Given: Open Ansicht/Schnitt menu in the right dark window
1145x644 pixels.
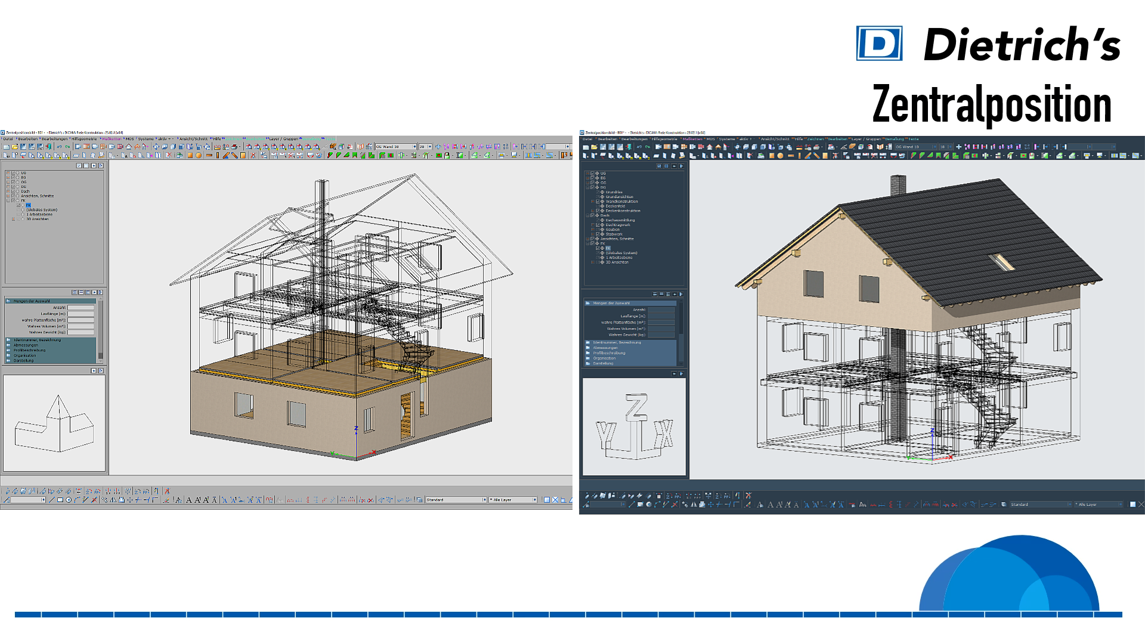Looking at the screenshot, I should pyautogui.click(x=775, y=139).
